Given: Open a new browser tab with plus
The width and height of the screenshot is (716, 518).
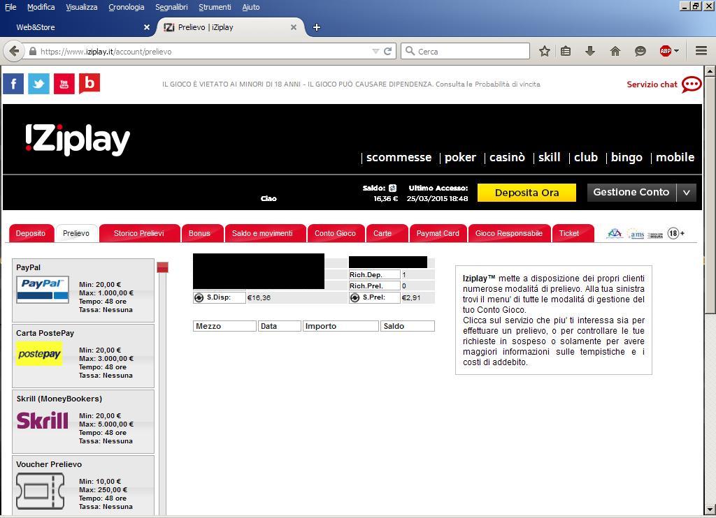Looking at the screenshot, I should coord(317,27).
